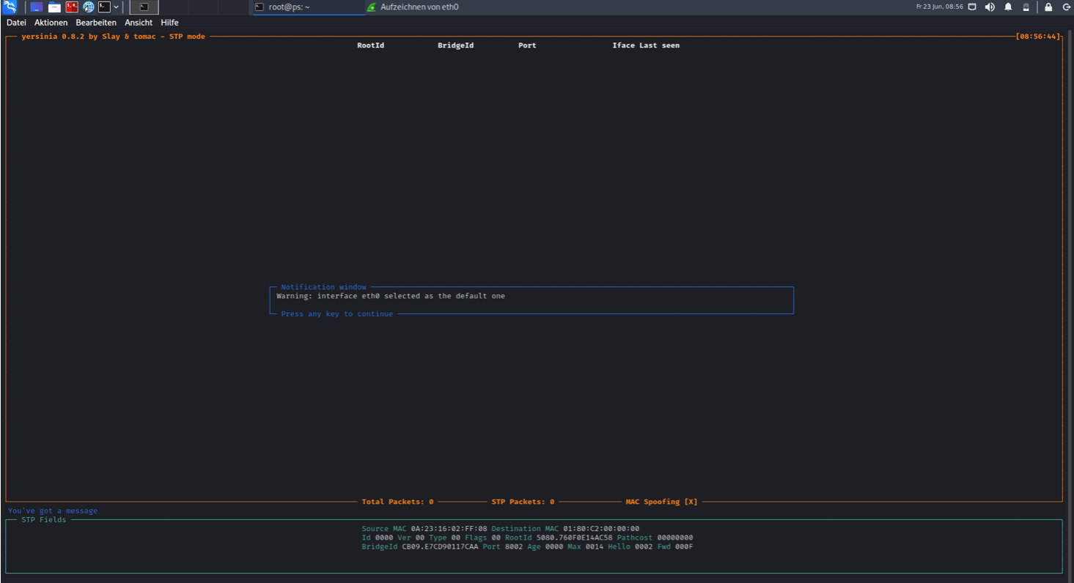
Task: Open the file manager launcher
Action: 54,7
